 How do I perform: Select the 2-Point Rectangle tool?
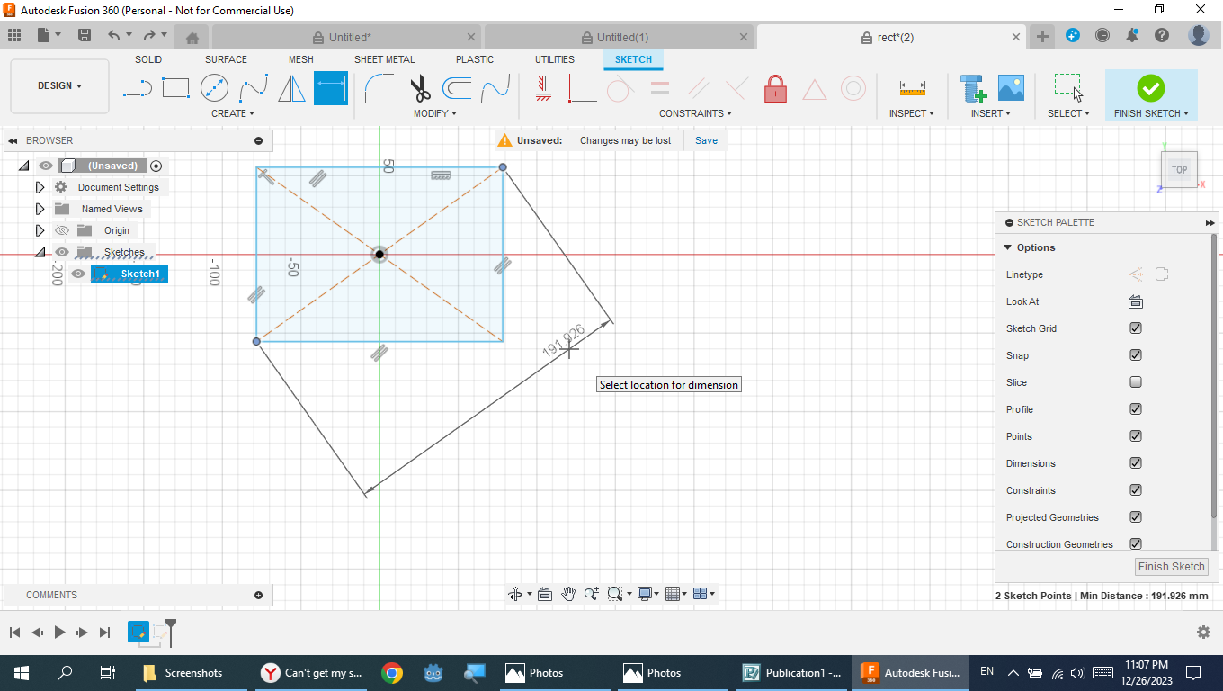tap(175, 88)
